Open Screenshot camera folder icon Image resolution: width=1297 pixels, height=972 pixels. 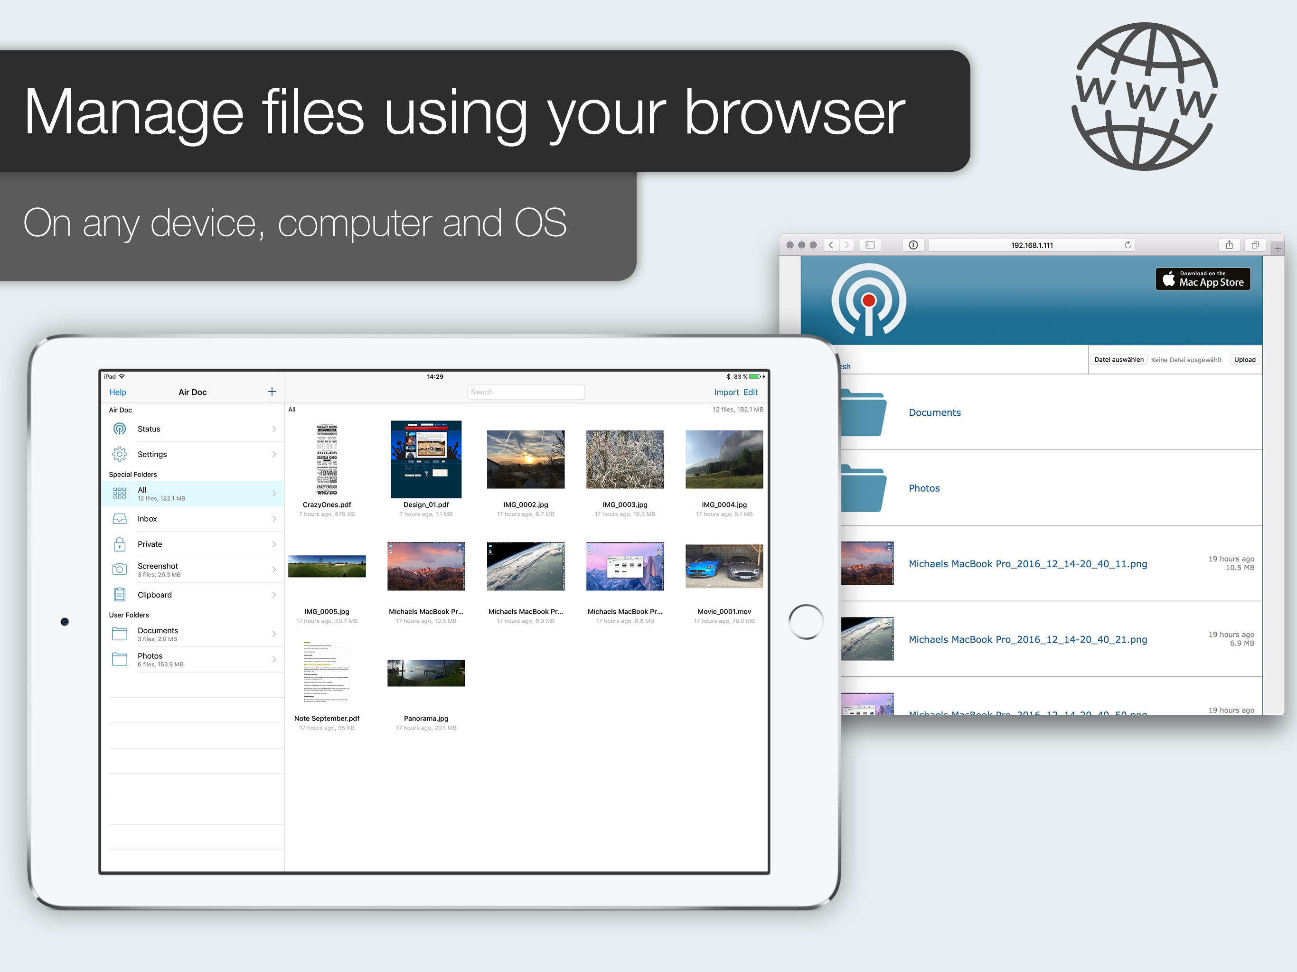tap(120, 569)
